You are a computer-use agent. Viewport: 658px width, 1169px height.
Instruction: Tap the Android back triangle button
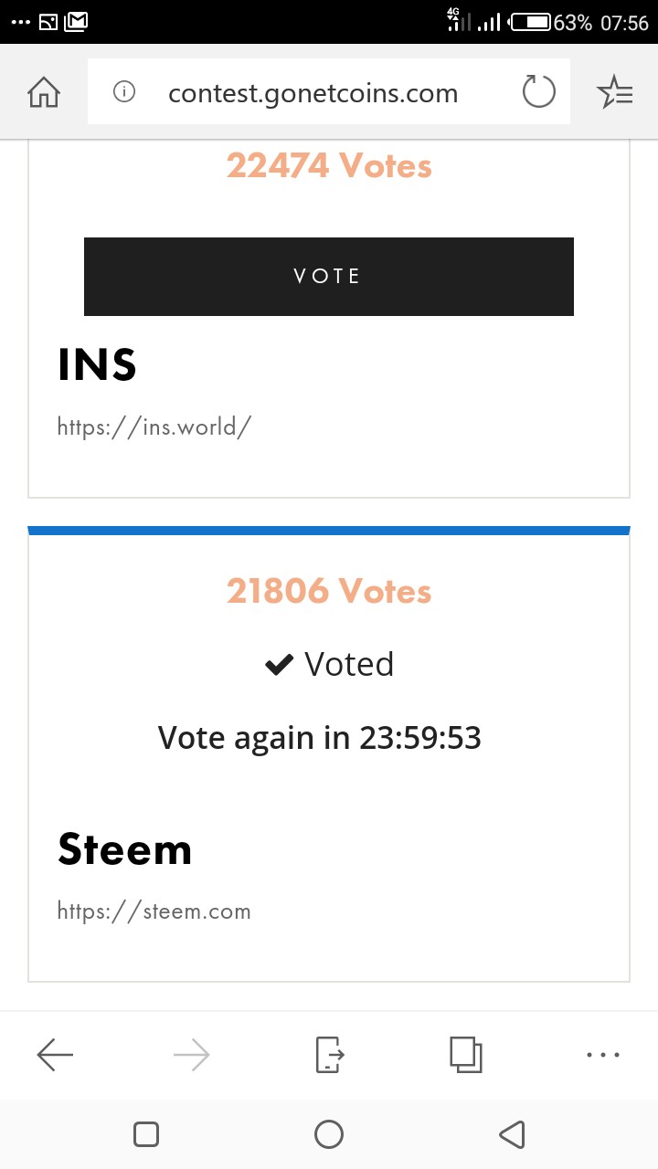512,1134
